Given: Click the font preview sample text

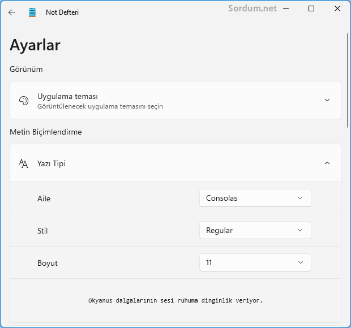Looking at the screenshot, I should point(175,300).
